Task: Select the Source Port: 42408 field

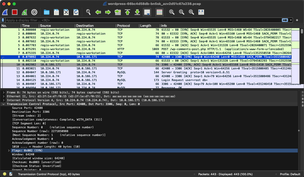Action: (x=27, y=108)
